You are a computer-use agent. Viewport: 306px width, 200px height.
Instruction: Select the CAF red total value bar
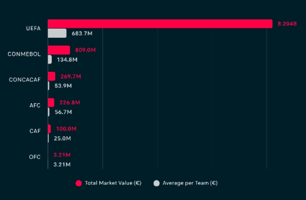pos(49,129)
